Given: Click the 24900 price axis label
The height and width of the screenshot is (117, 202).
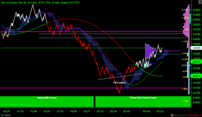Looking at the screenshot, I should 197,15.
